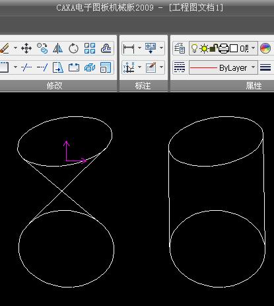Select the Stretch tool
The height and width of the screenshot is (306, 274).
[x=58, y=67]
